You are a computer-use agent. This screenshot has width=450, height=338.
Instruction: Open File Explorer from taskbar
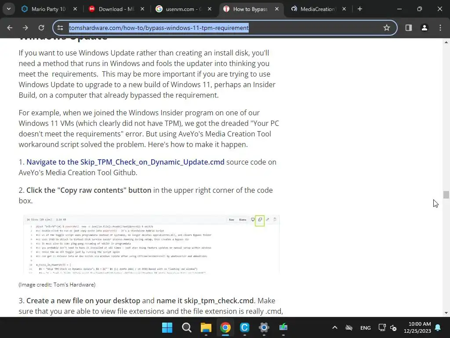click(x=206, y=327)
